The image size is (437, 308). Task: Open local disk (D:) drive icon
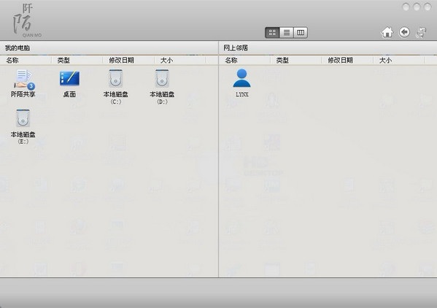click(x=162, y=79)
